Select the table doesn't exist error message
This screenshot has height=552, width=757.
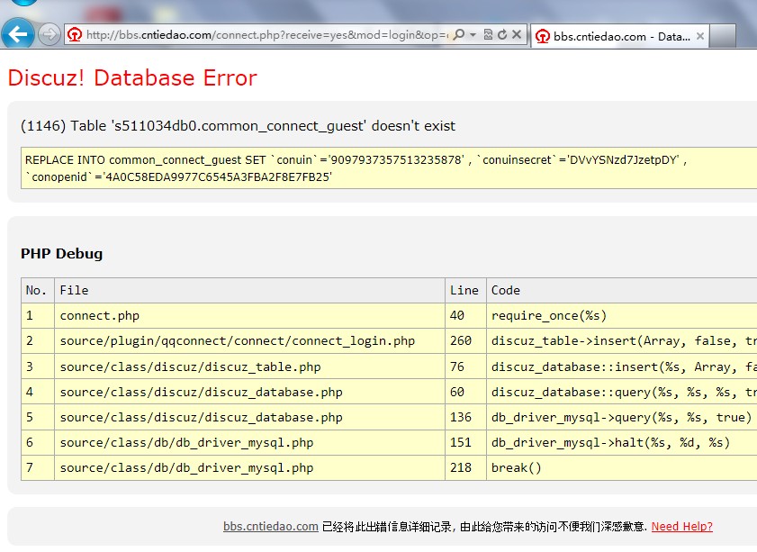click(x=238, y=126)
